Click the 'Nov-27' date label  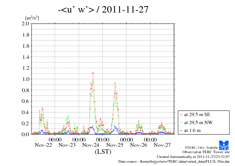(x=162, y=145)
